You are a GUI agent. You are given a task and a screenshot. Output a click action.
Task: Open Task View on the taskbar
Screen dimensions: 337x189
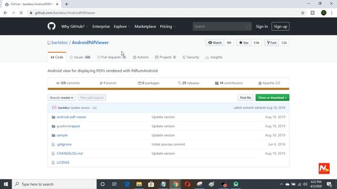click(114, 184)
